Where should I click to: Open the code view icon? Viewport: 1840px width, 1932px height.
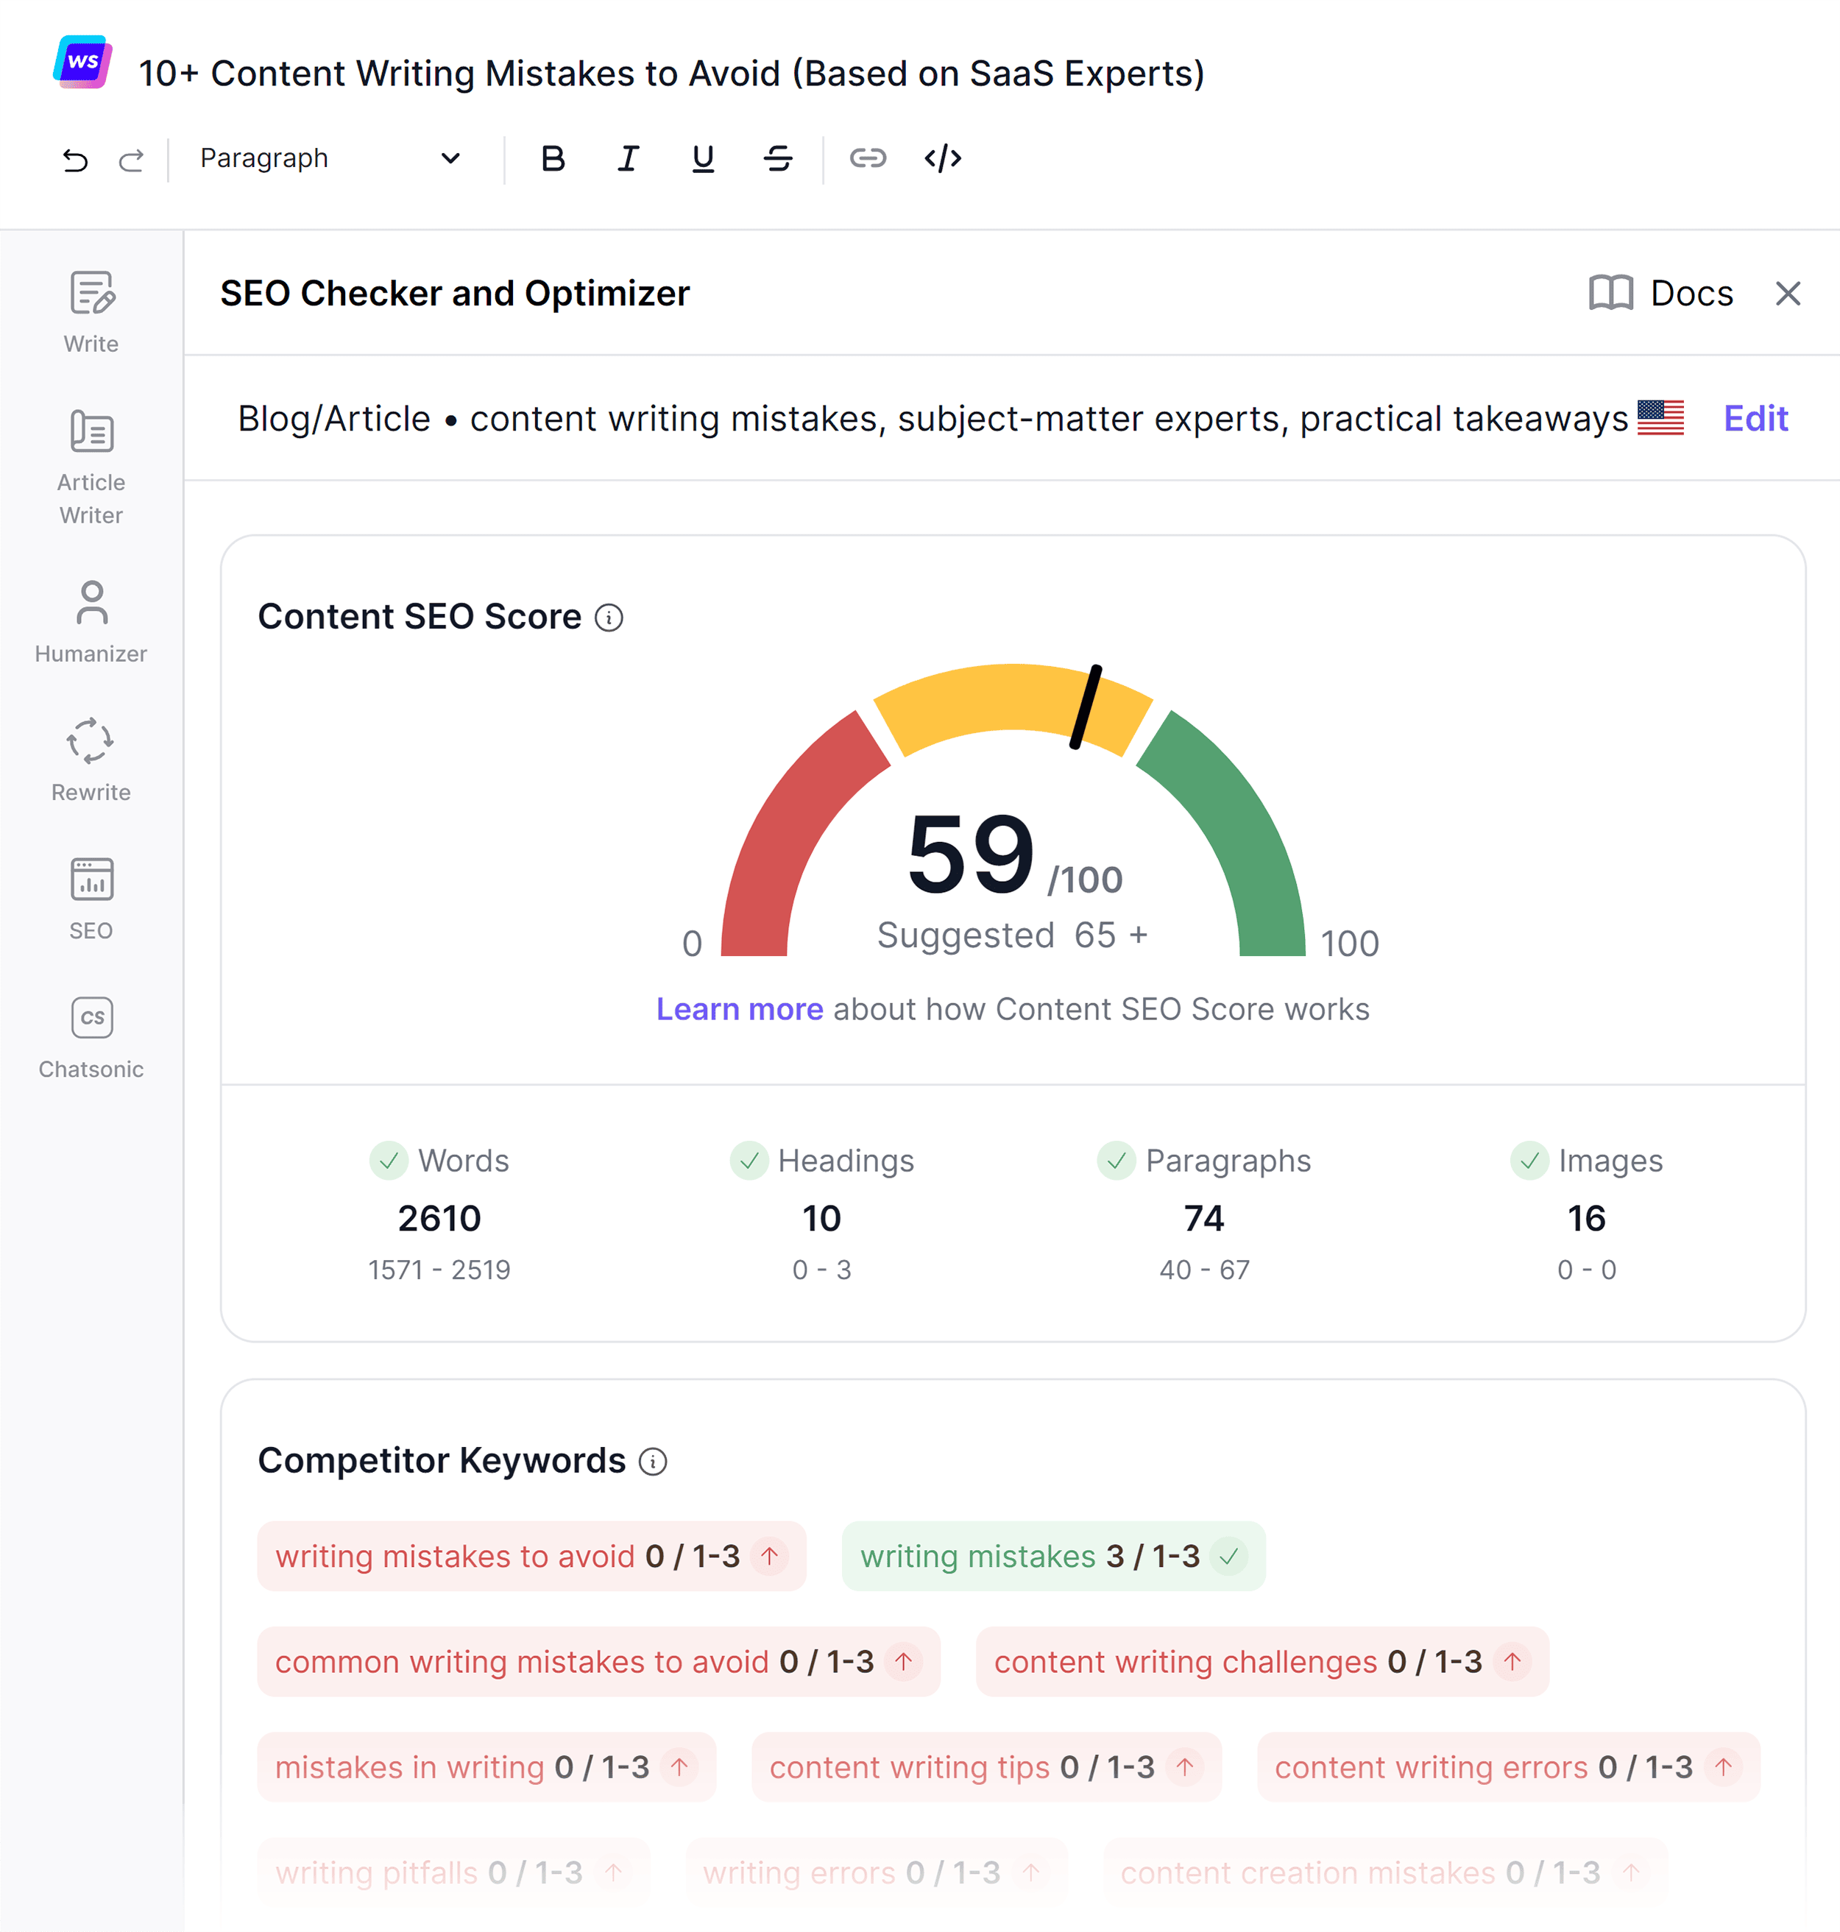click(941, 158)
